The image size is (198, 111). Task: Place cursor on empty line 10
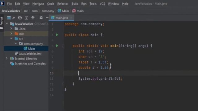(x=131, y=73)
